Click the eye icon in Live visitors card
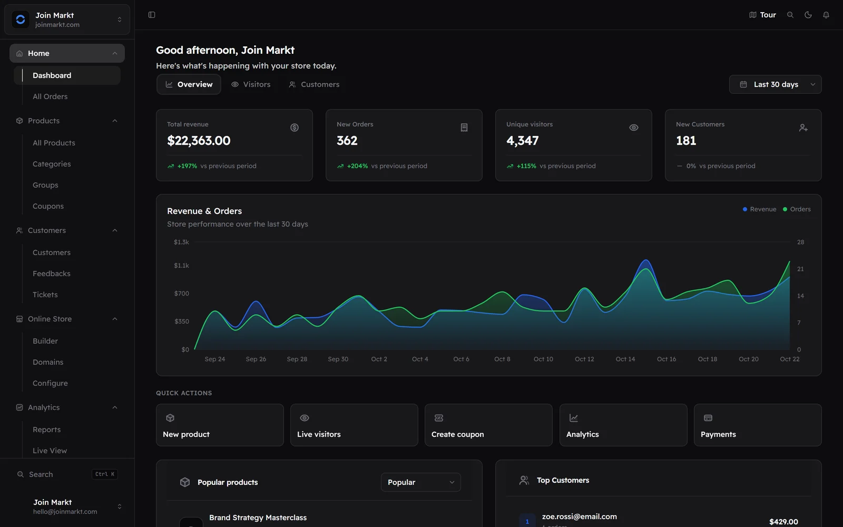Viewport: 843px width, 527px height. click(x=305, y=418)
